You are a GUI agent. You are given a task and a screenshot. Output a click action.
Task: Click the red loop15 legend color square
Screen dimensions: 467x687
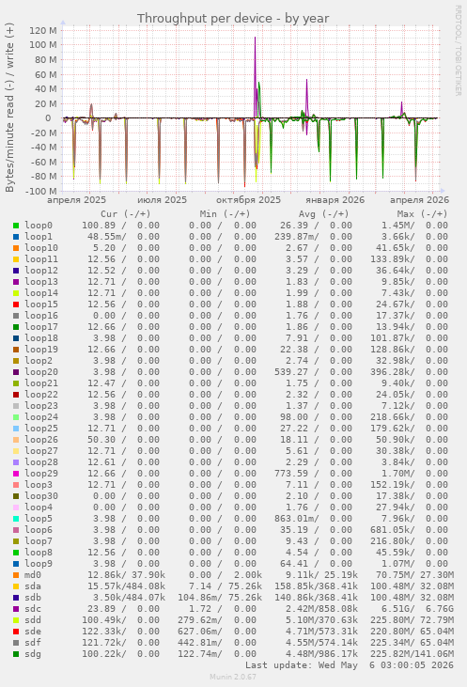16,304
